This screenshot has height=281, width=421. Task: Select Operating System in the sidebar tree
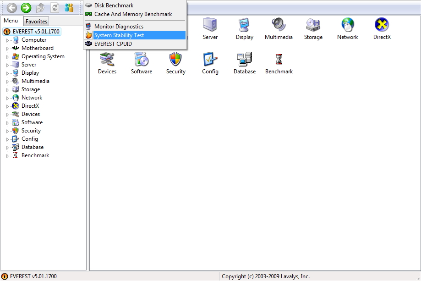tap(43, 56)
